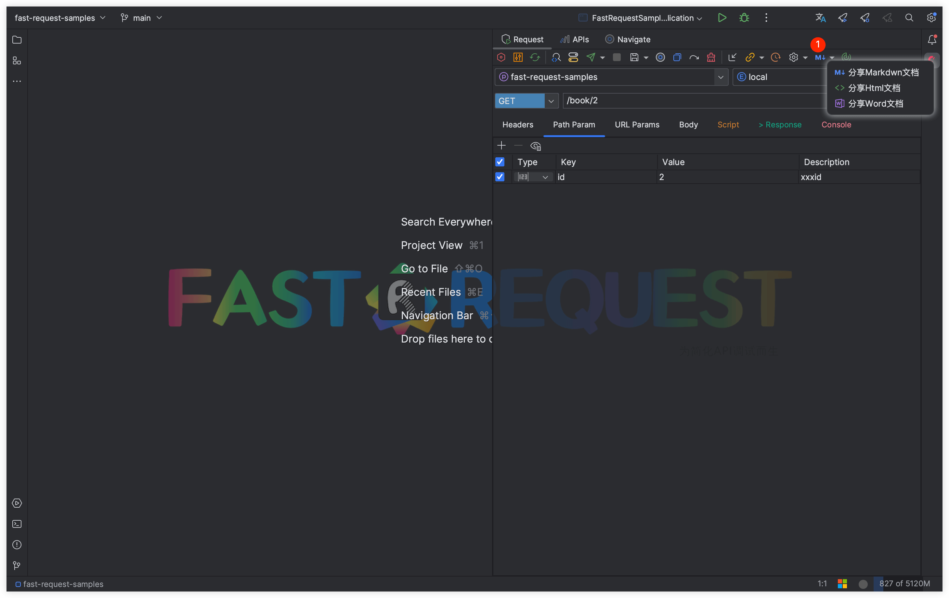Select 分享Html文档 menu item

(874, 88)
